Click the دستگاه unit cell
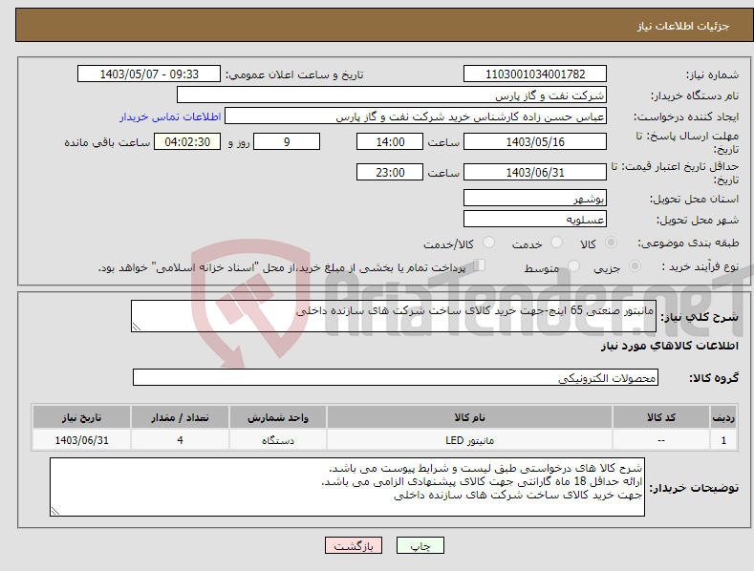The width and height of the screenshot is (754, 571). 278,440
